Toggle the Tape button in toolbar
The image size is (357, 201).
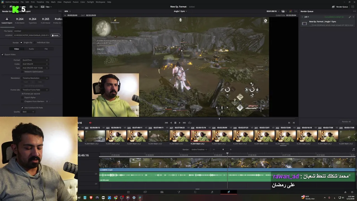tap(34, 7)
